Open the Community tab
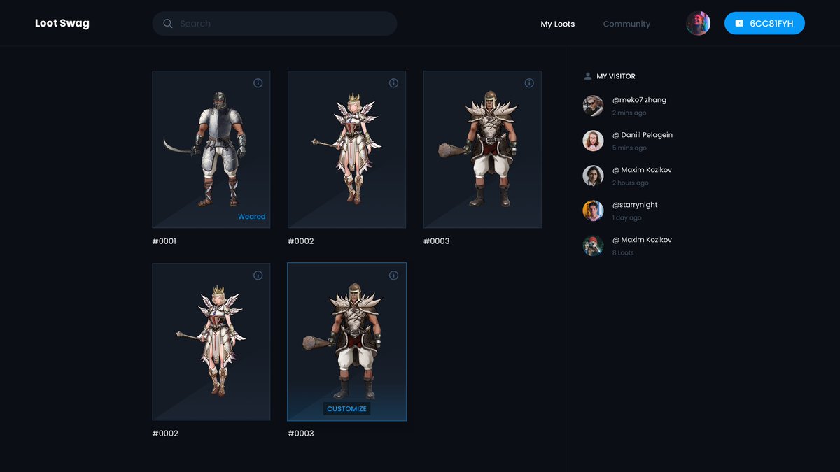Viewport: 840px width, 472px height. point(626,24)
